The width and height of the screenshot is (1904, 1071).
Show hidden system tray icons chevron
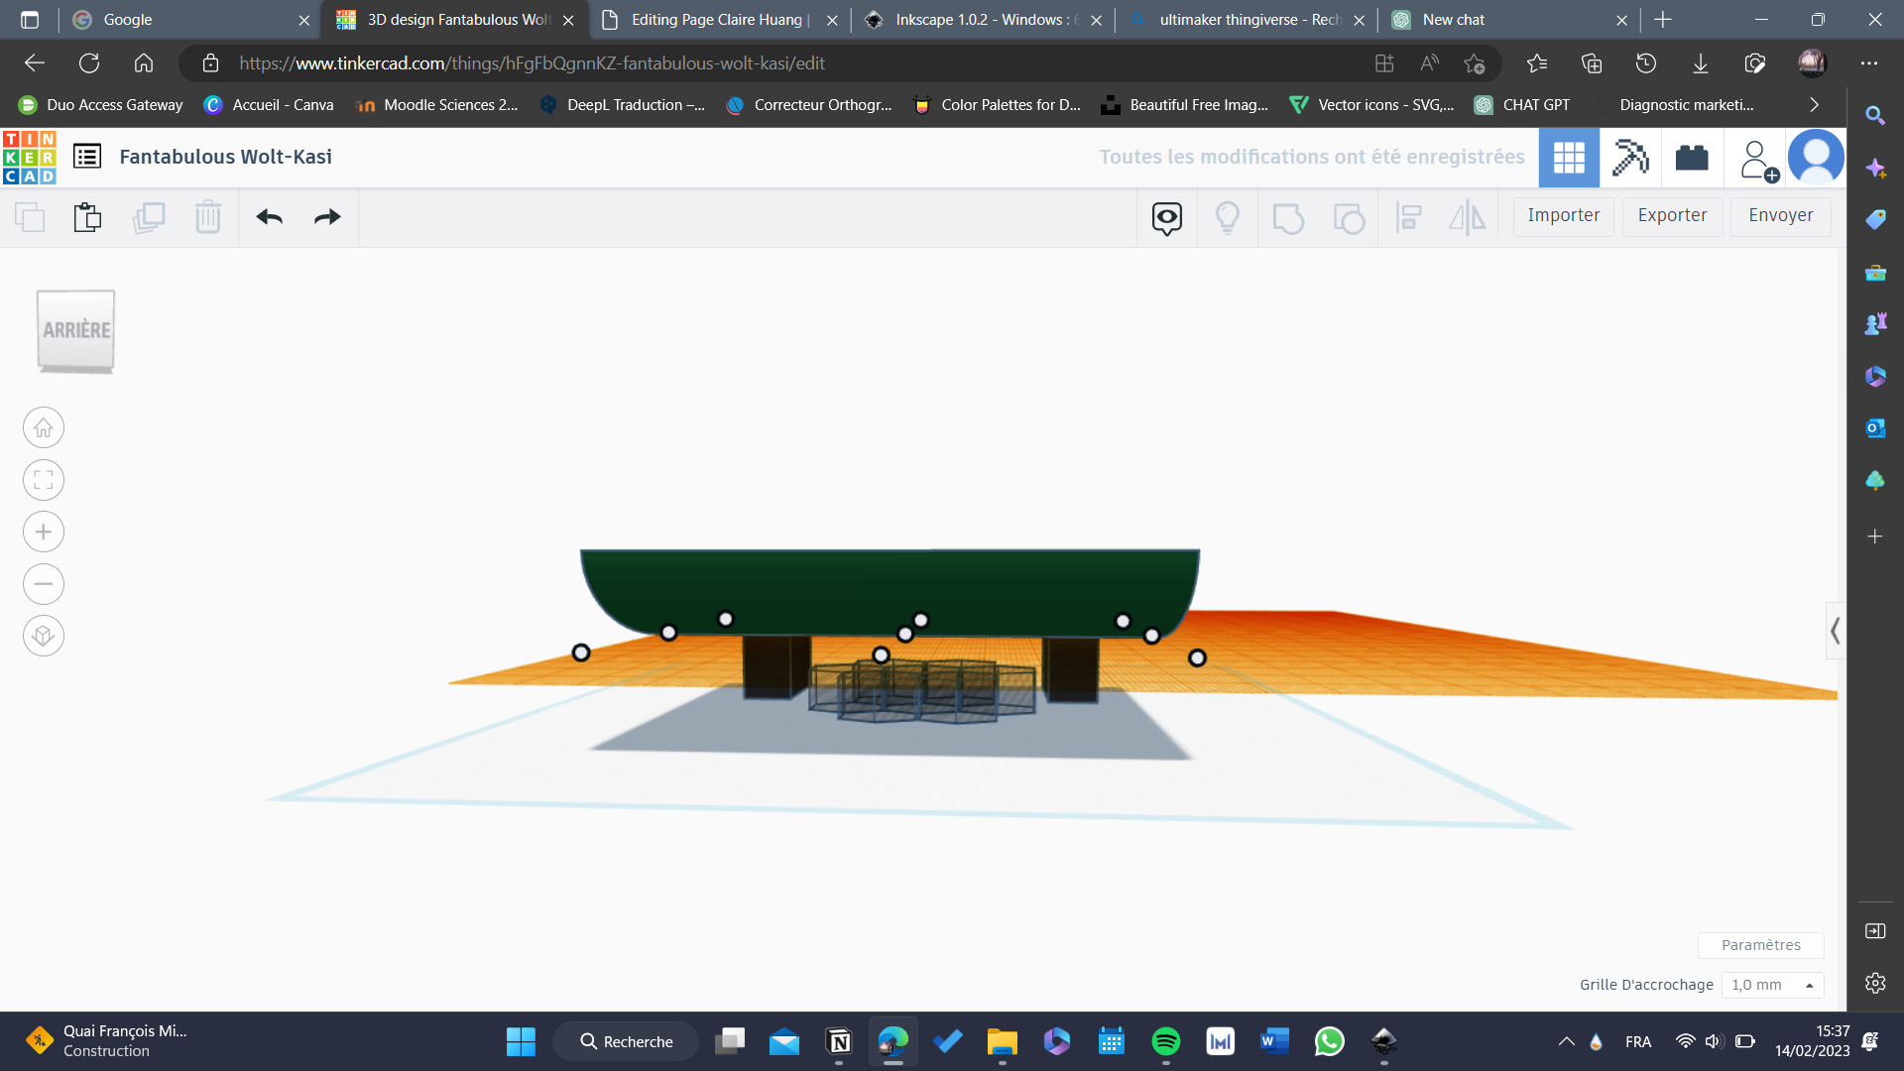(x=1567, y=1042)
